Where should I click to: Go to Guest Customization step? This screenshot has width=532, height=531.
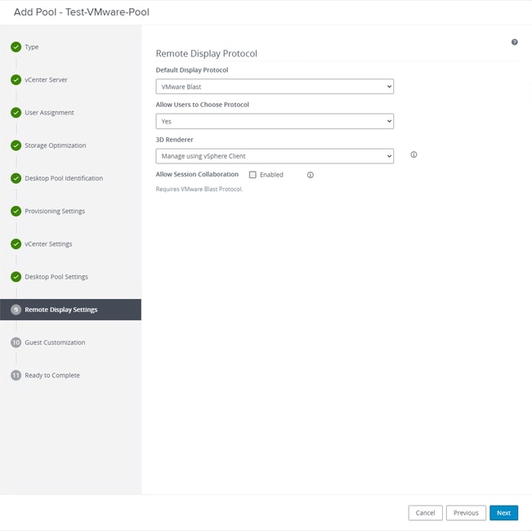click(x=55, y=342)
